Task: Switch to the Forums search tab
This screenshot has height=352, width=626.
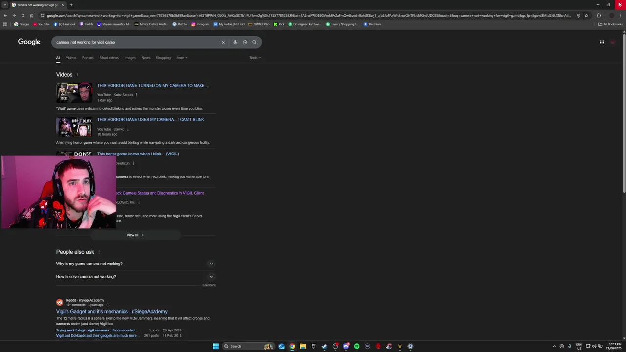Action: (x=88, y=58)
